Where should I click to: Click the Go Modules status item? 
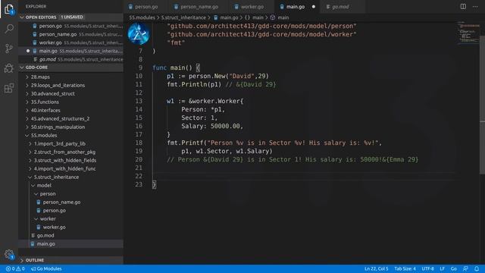(46, 268)
